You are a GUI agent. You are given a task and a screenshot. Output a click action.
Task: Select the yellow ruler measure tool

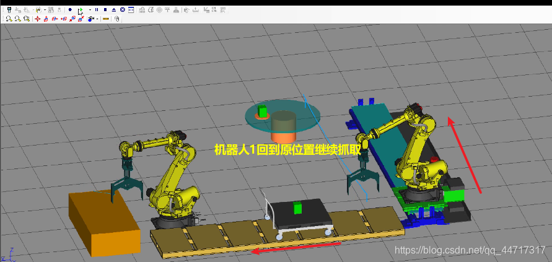point(105,19)
